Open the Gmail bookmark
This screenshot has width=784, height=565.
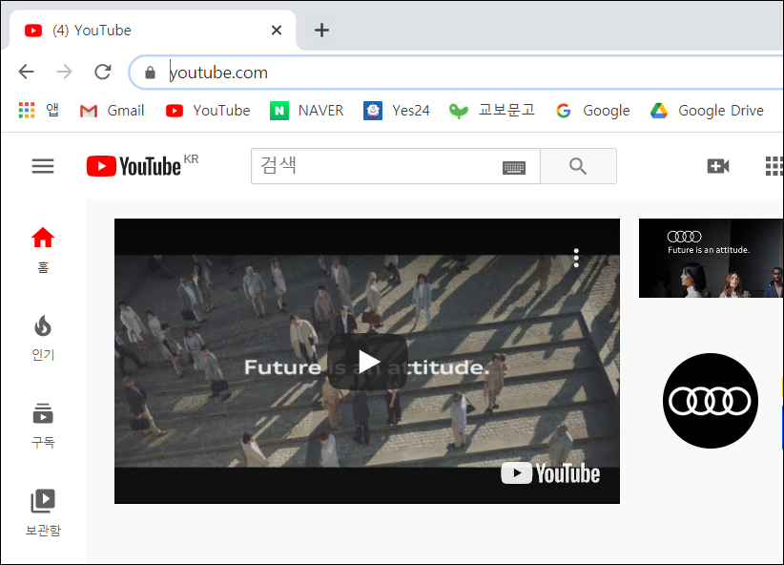point(112,110)
